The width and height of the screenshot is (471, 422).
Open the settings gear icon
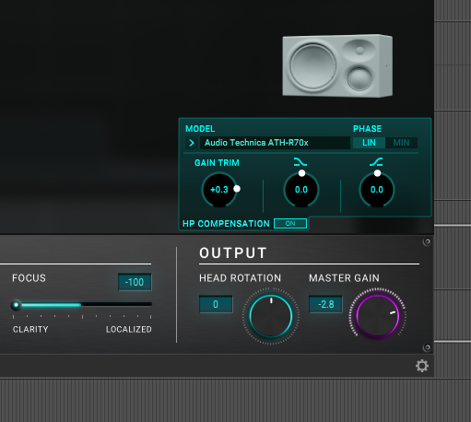[x=422, y=366]
